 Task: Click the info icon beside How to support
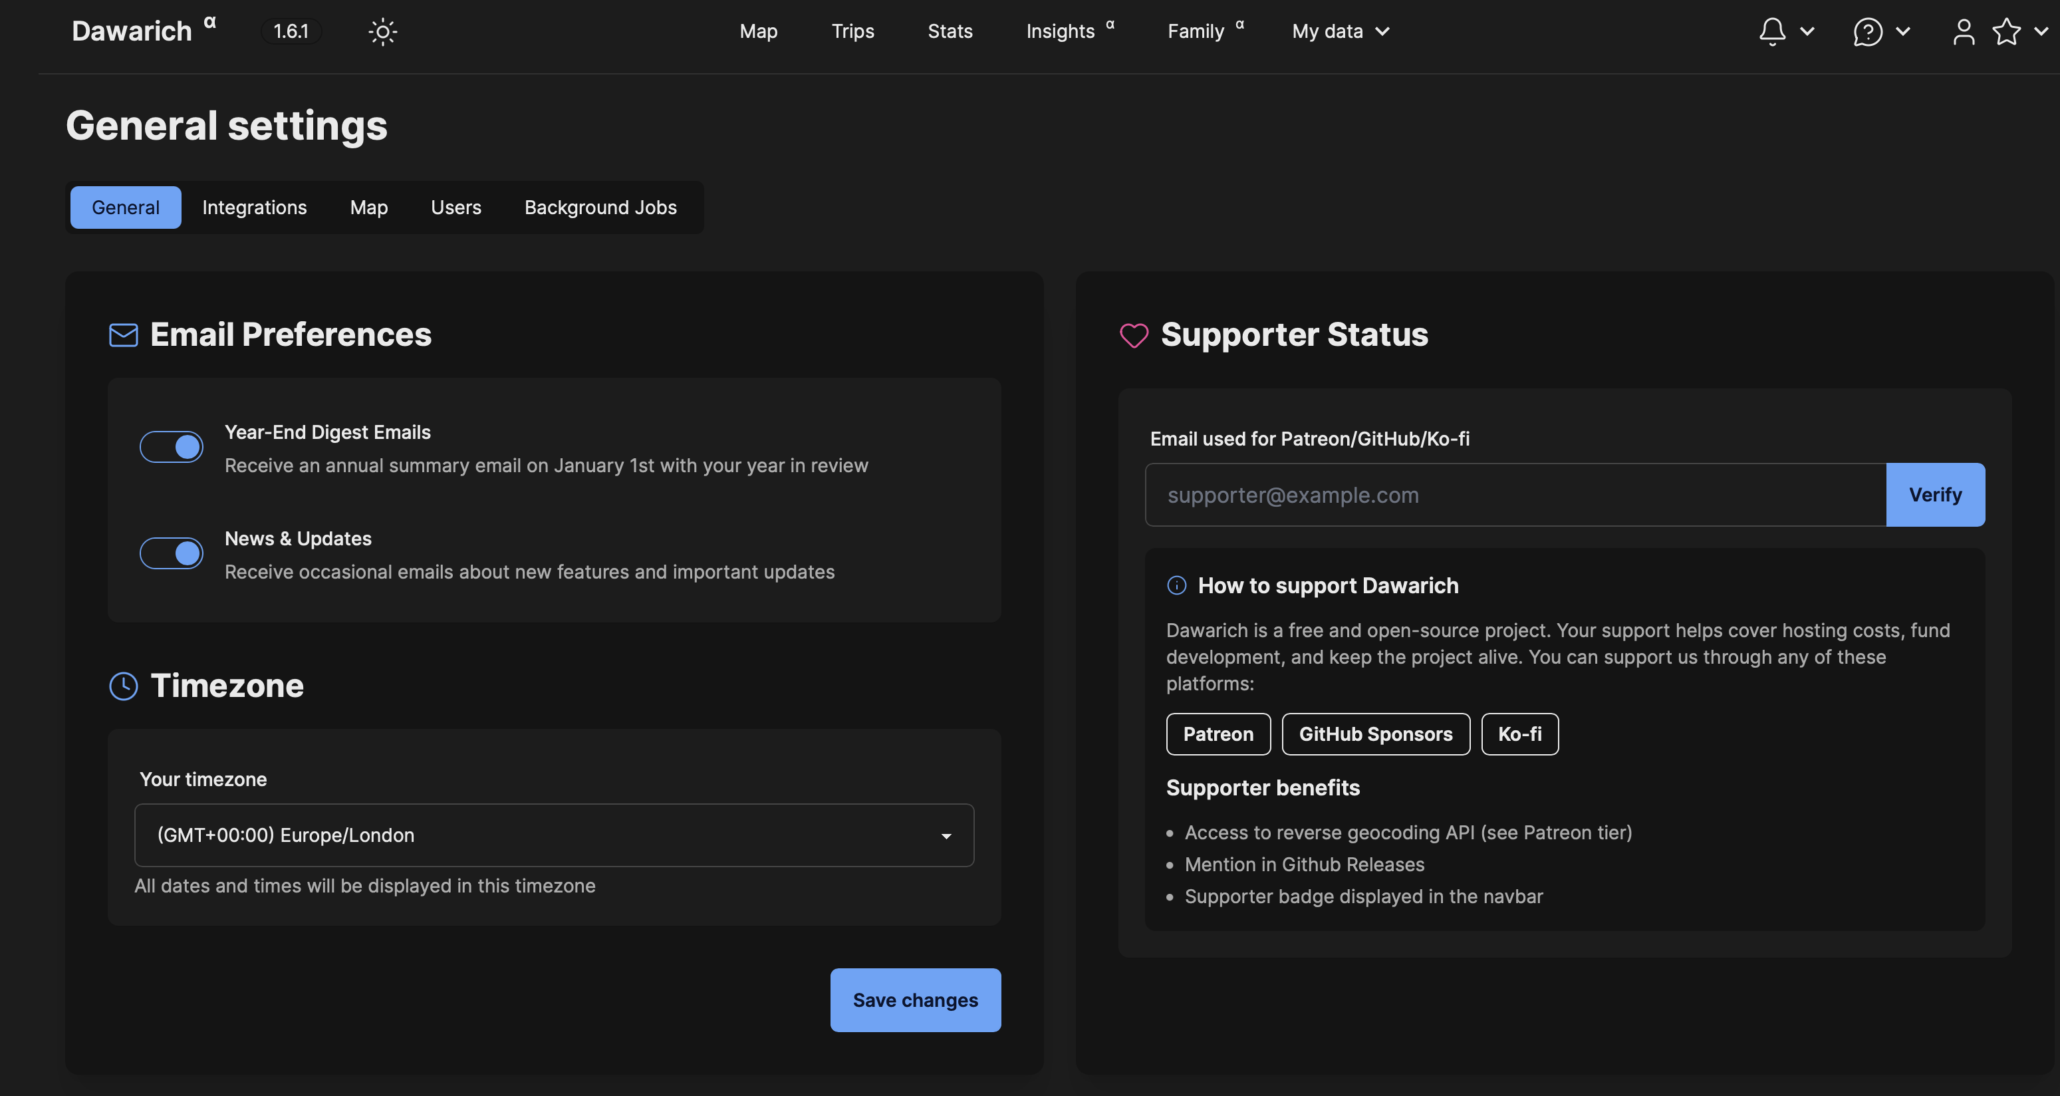(x=1176, y=586)
